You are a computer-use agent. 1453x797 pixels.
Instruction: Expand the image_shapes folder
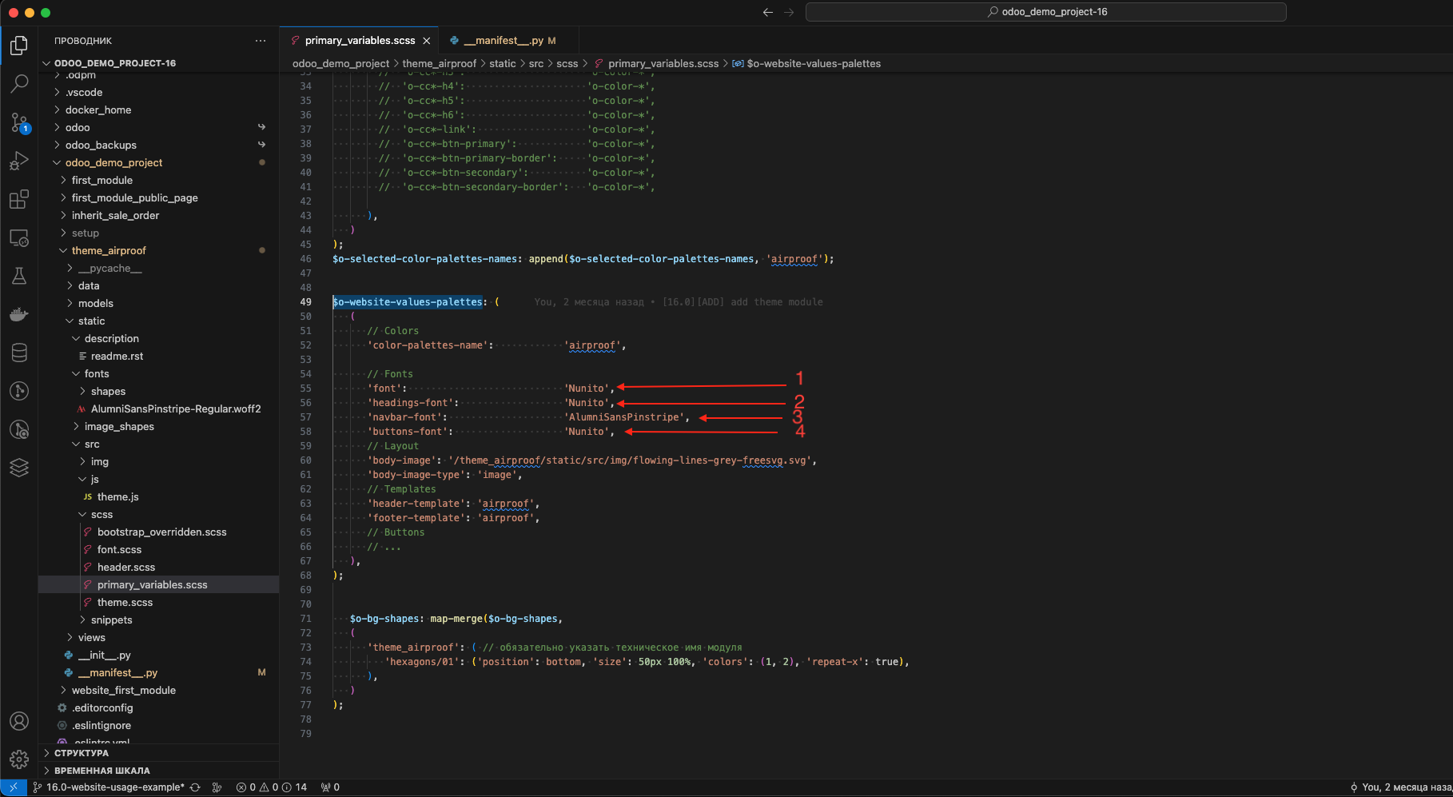click(x=158, y=427)
